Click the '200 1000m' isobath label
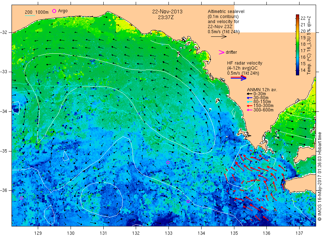The height and width of the screenshot is (238, 324). point(37,12)
